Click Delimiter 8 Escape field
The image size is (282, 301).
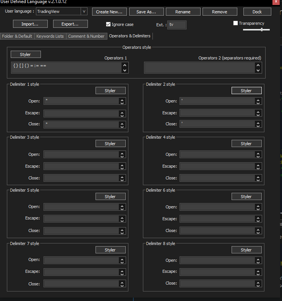click(x=217, y=272)
